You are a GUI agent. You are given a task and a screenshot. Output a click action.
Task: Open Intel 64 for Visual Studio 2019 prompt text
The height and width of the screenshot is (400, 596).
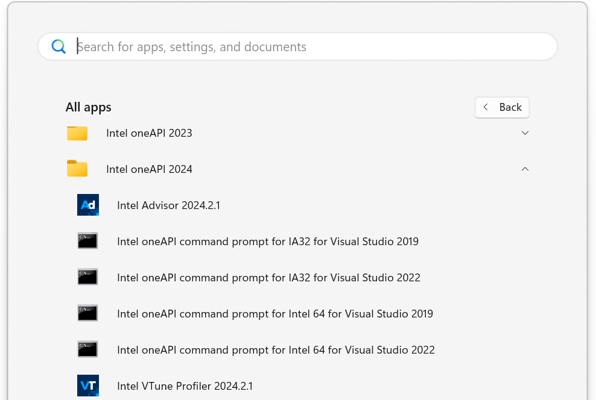(274, 314)
